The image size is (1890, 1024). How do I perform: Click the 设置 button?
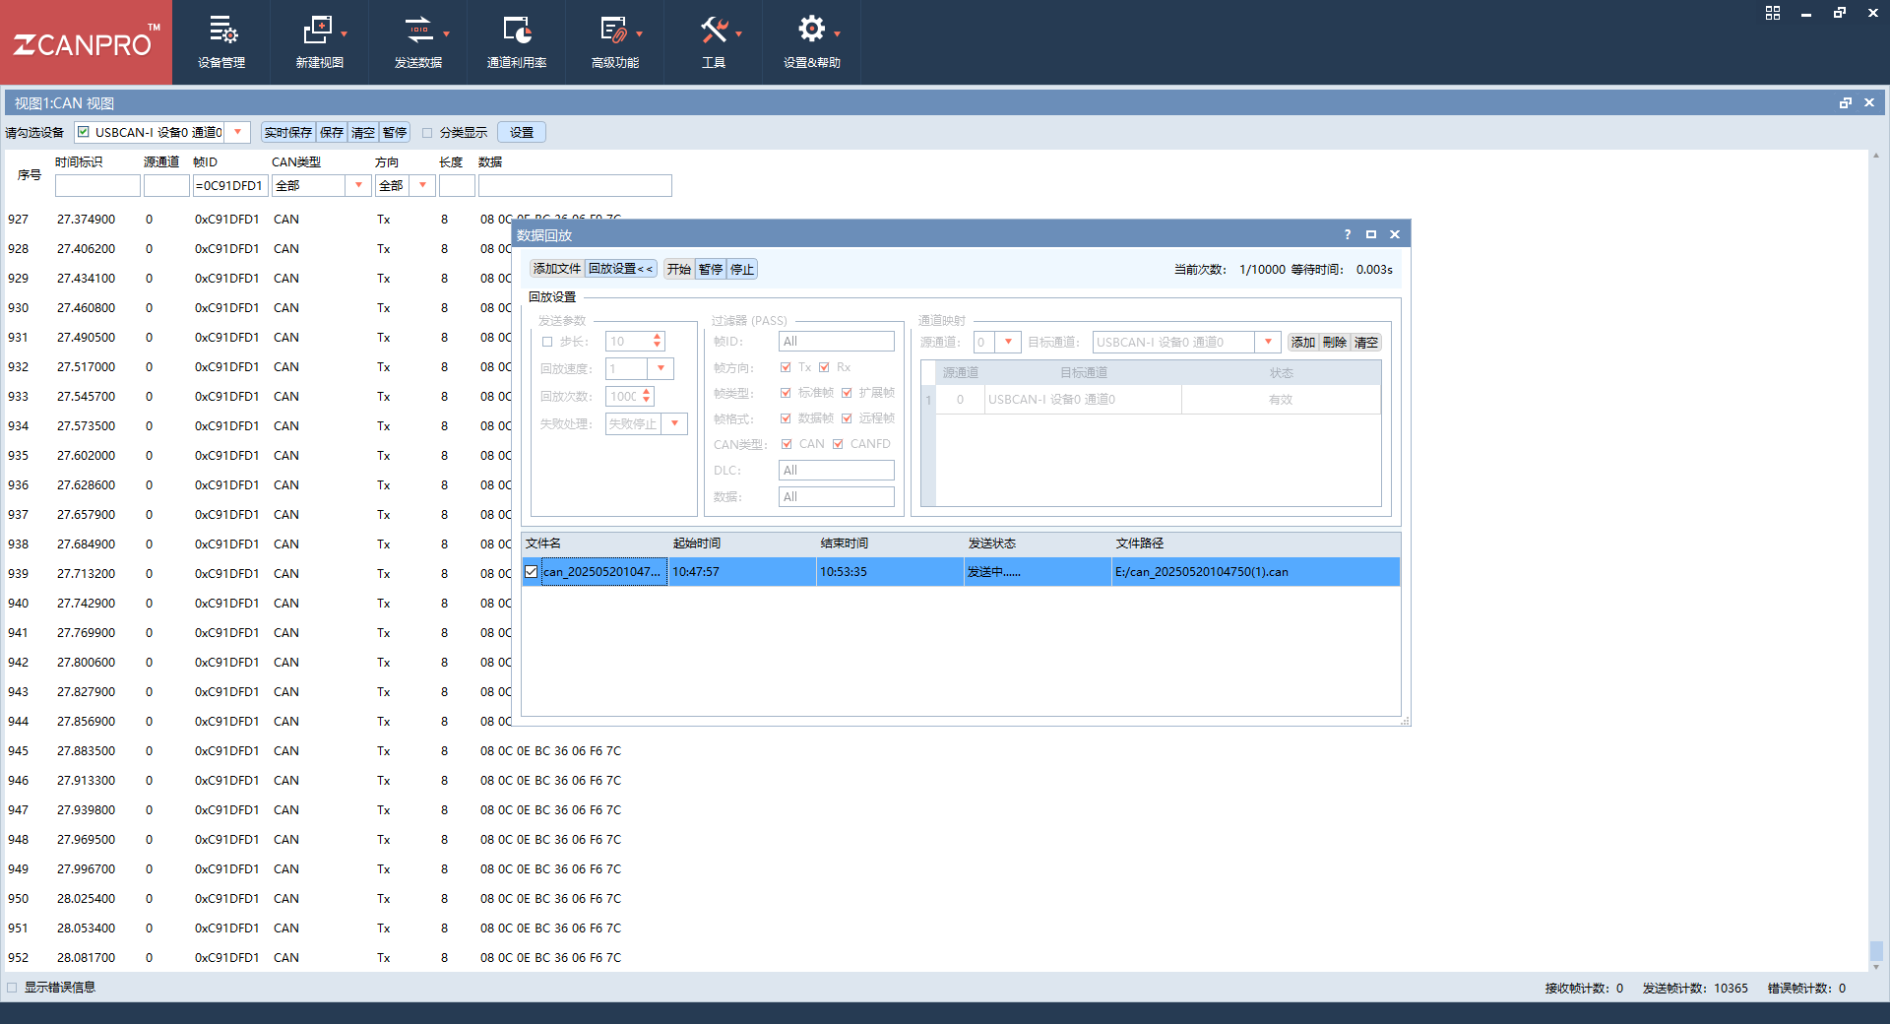click(522, 132)
